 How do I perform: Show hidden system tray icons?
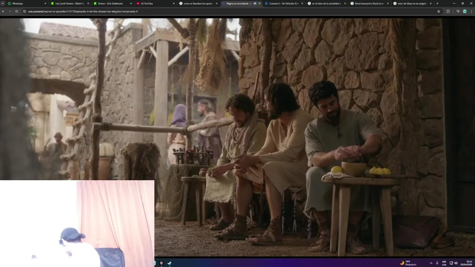click(431, 263)
